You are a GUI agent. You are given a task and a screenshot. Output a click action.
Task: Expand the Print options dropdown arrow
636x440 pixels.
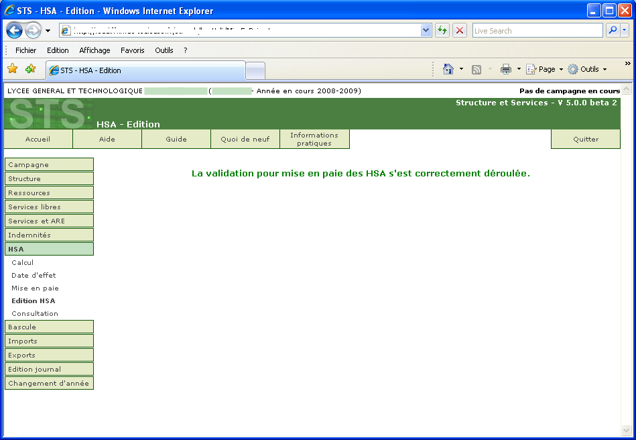pyautogui.click(x=519, y=69)
